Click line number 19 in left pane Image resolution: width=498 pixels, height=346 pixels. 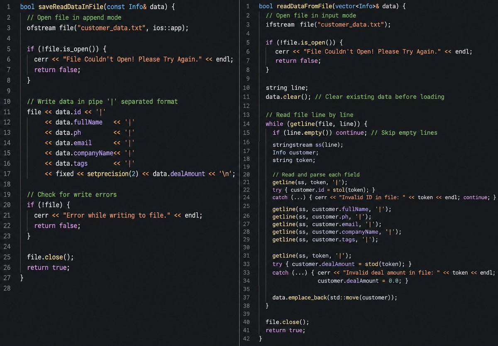coord(7,194)
